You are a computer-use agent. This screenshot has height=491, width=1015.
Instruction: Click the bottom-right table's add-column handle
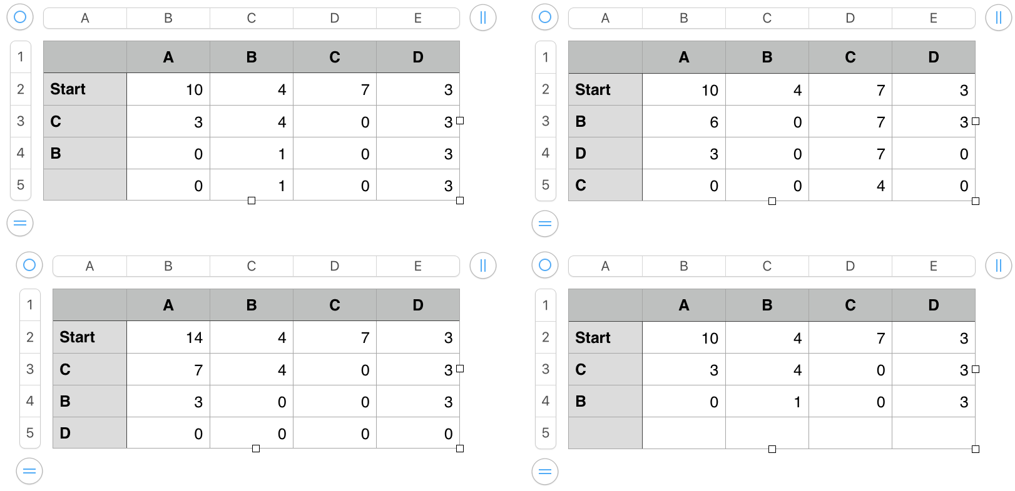998,265
